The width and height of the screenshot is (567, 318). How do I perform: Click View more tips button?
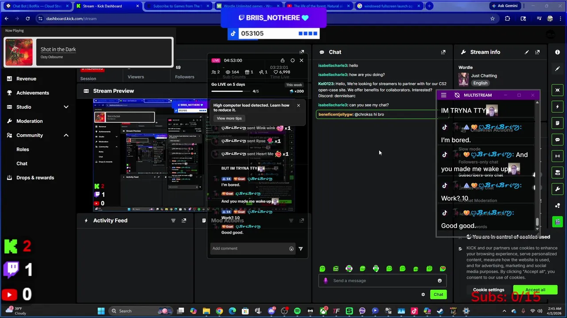coord(229,118)
